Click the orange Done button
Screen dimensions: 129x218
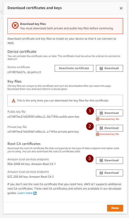tap(115, 208)
